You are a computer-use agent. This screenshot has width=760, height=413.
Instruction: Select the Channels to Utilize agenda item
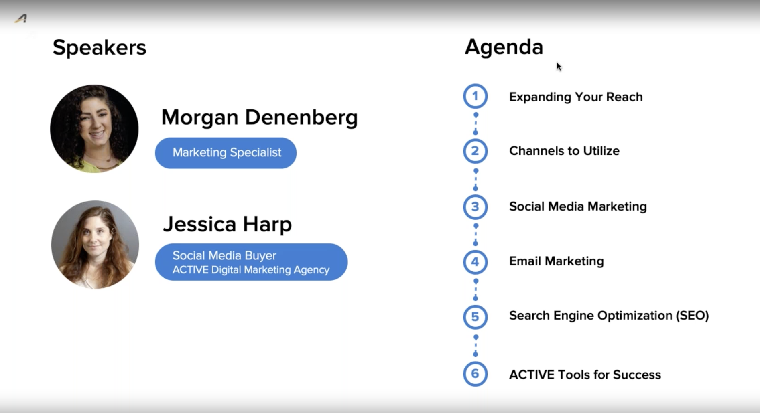pyautogui.click(x=564, y=151)
